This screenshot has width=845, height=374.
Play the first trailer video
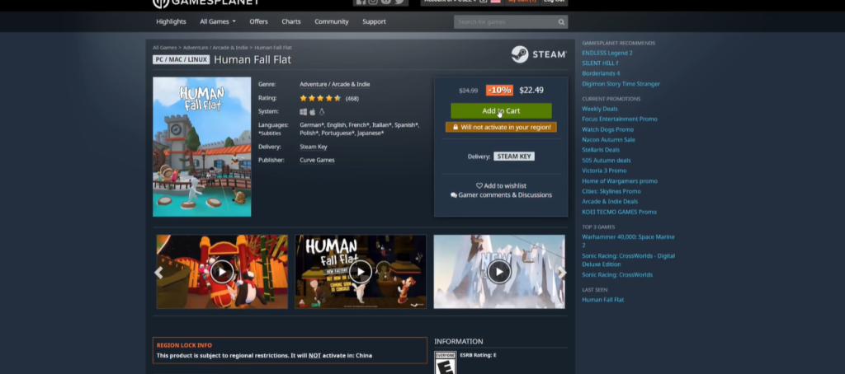tap(222, 271)
